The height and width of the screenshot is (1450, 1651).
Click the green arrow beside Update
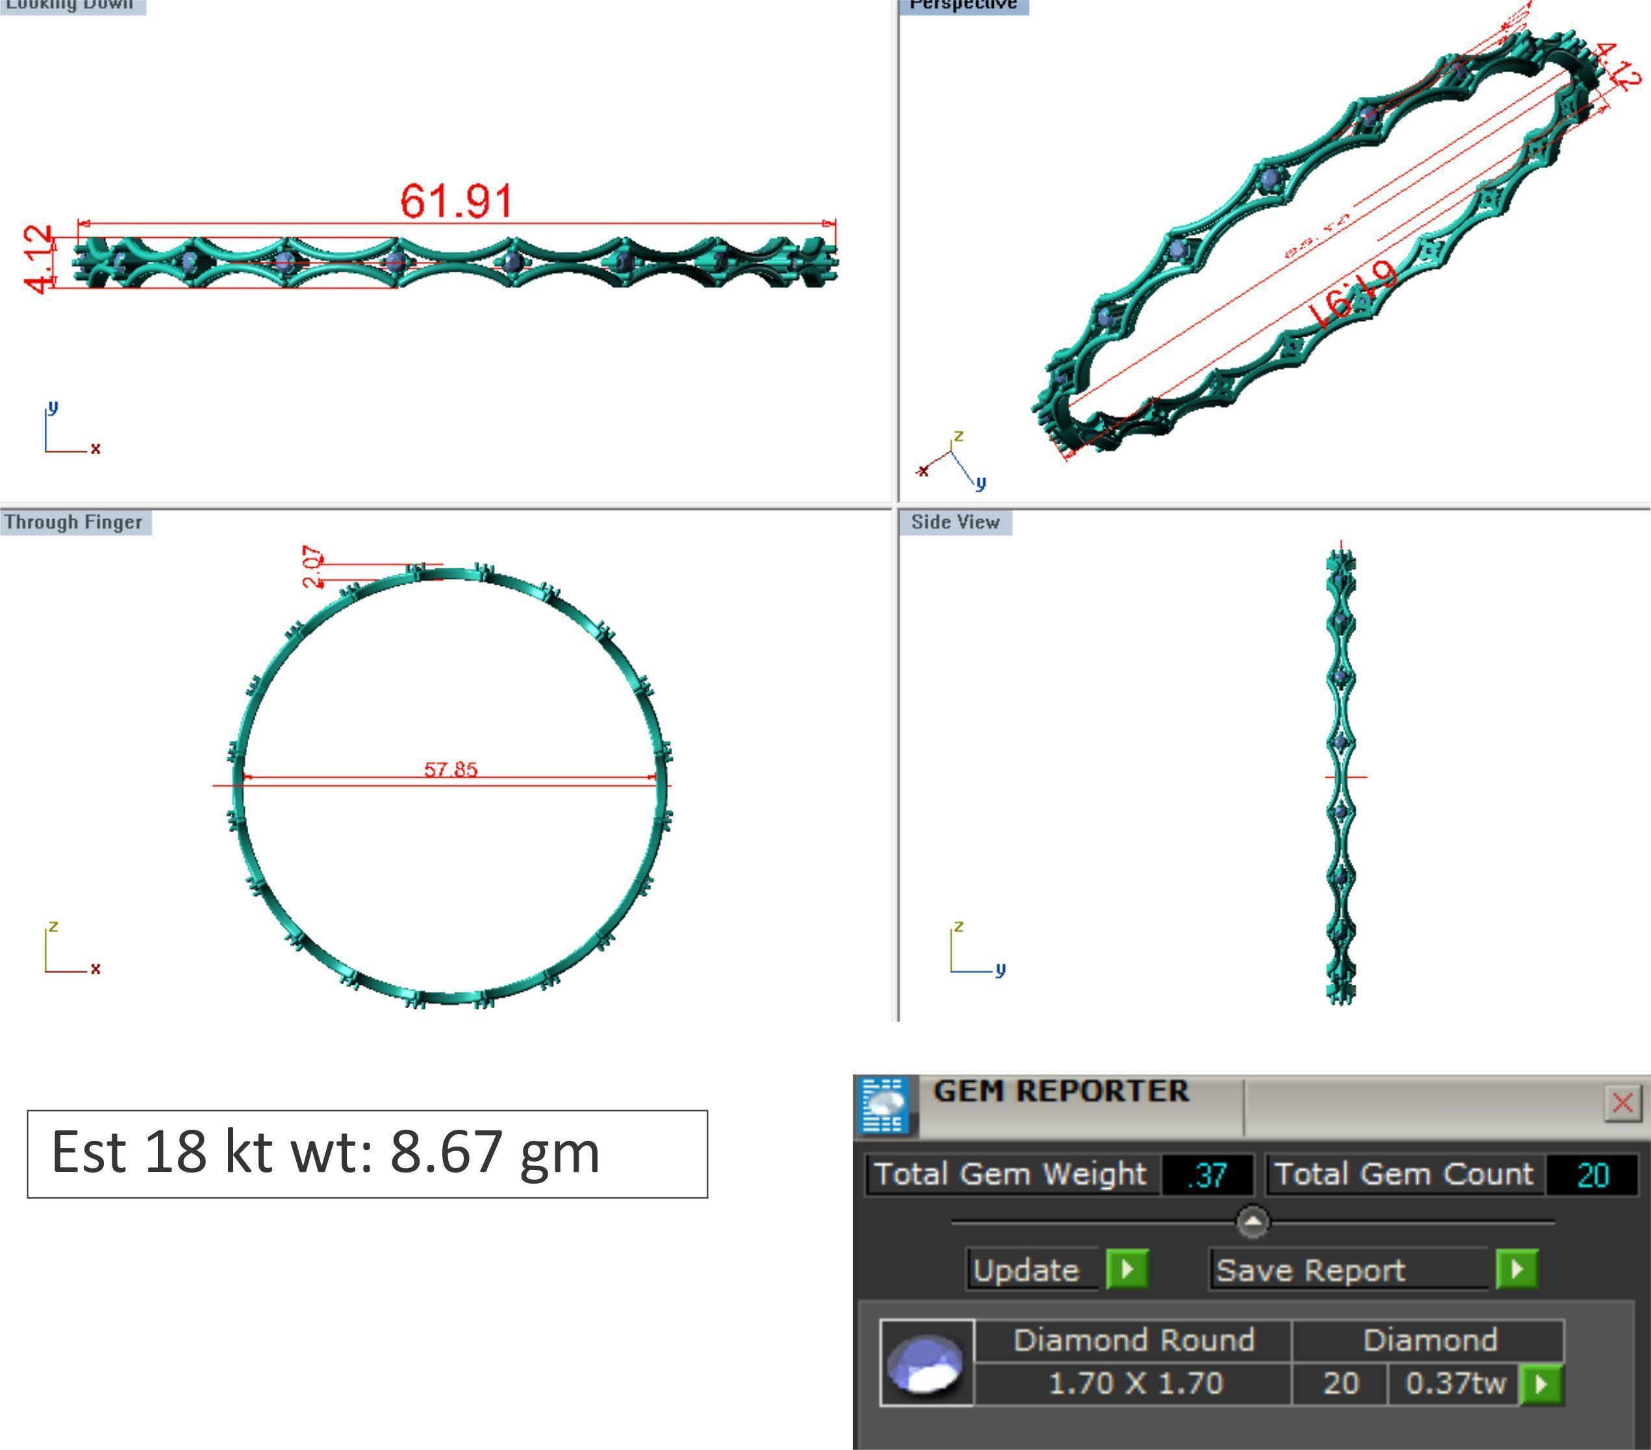[x=1128, y=1269]
